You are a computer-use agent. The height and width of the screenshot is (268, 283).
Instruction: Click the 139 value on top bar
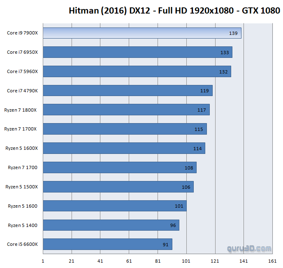click(233, 33)
